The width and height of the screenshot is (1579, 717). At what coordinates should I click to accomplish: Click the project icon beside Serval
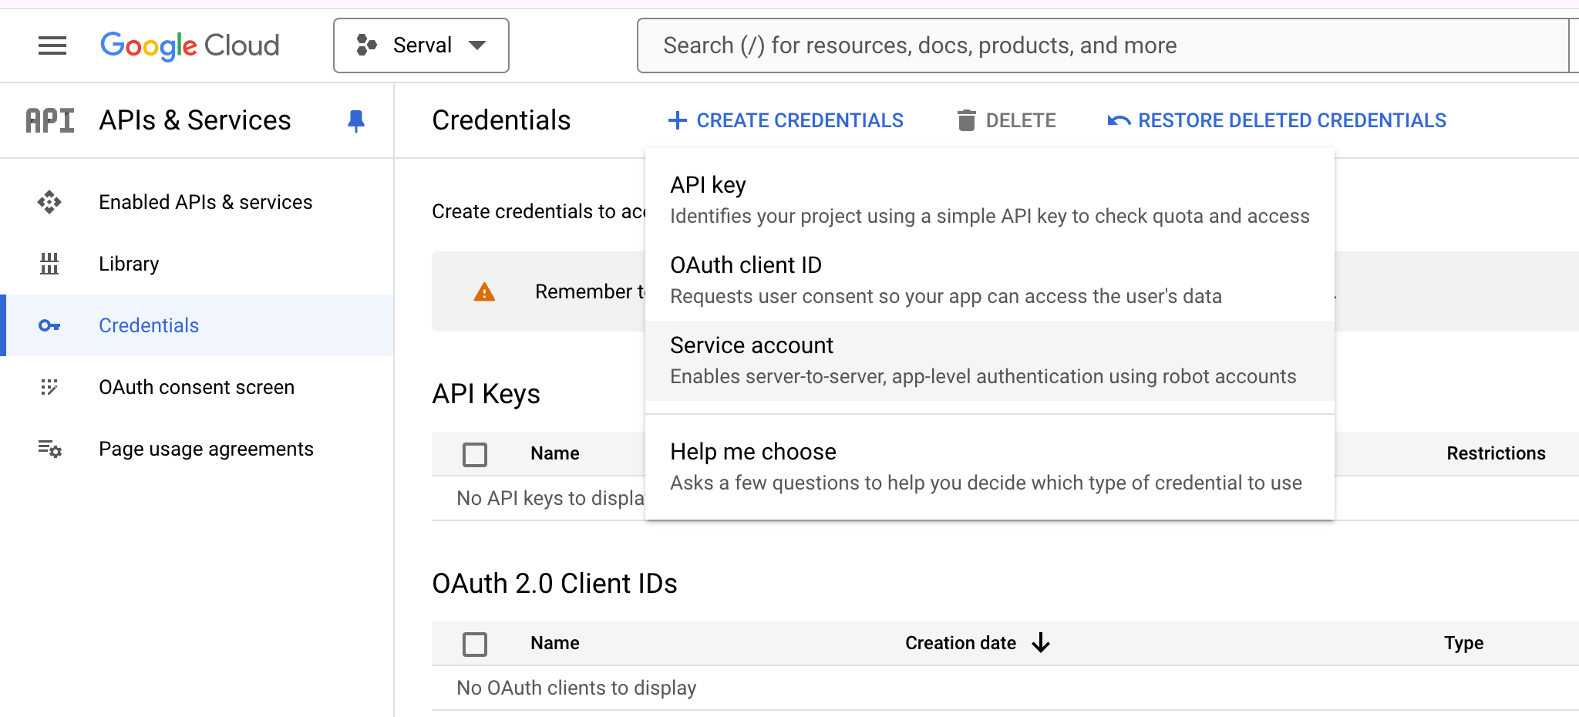(x=366, y=45)
